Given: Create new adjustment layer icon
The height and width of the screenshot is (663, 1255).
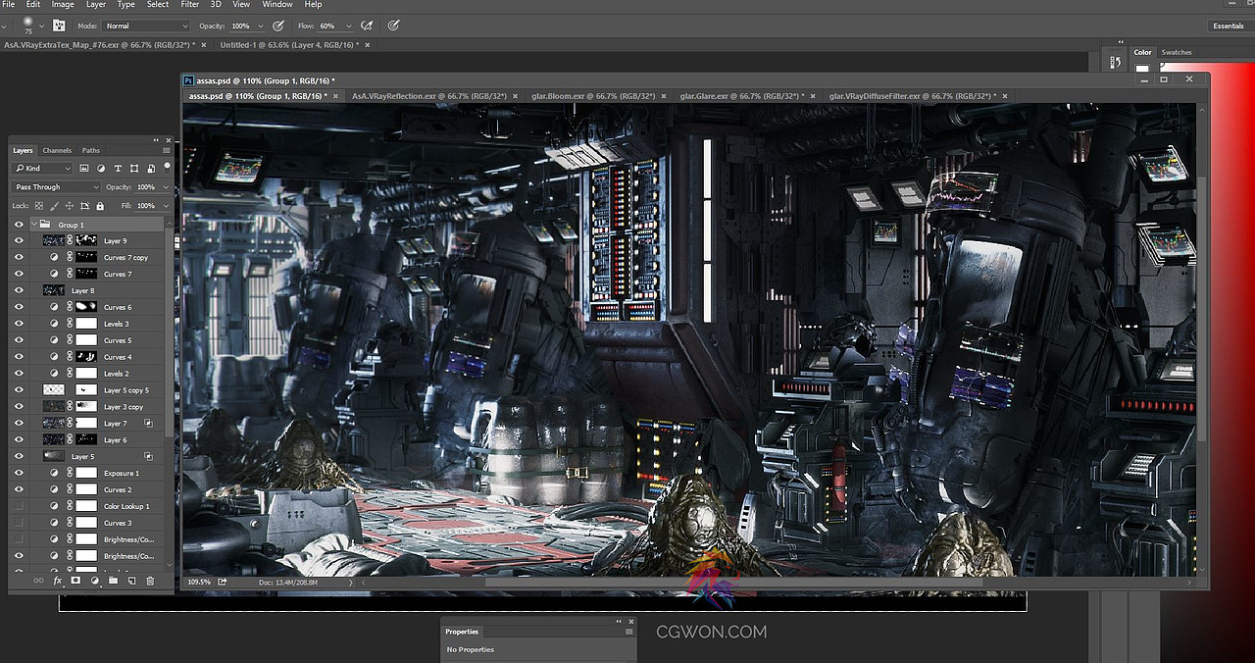Looking at the screenshot, I should point(94,581).
